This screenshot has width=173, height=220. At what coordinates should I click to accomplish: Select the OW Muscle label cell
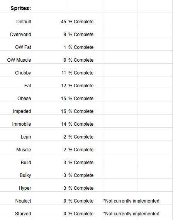point(16,57)
